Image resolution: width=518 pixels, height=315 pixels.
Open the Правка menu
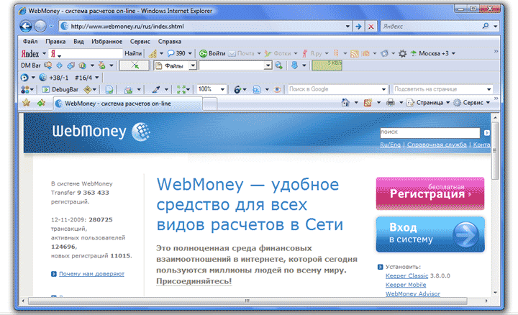pos(55,42)
